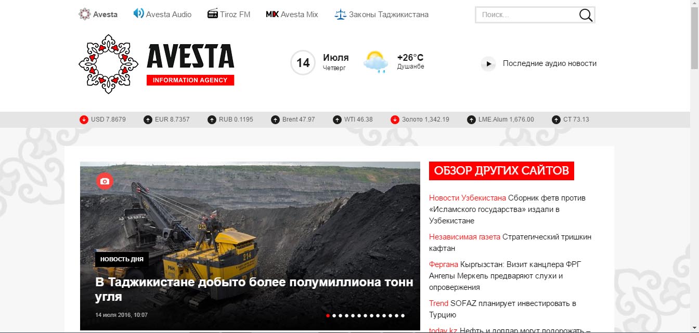Screen dimensions: 699x333
Task: Play the latest audio news
Action: pos(488,64)
